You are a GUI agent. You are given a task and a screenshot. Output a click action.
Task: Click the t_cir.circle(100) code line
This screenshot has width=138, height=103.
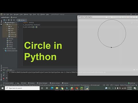(x=30, y=27)
